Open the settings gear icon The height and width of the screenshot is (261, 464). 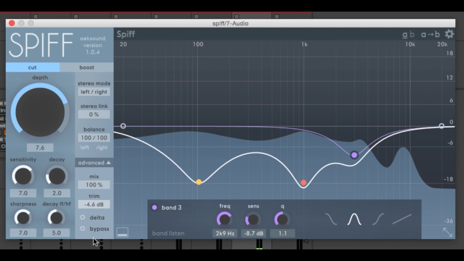click(449, 34)
